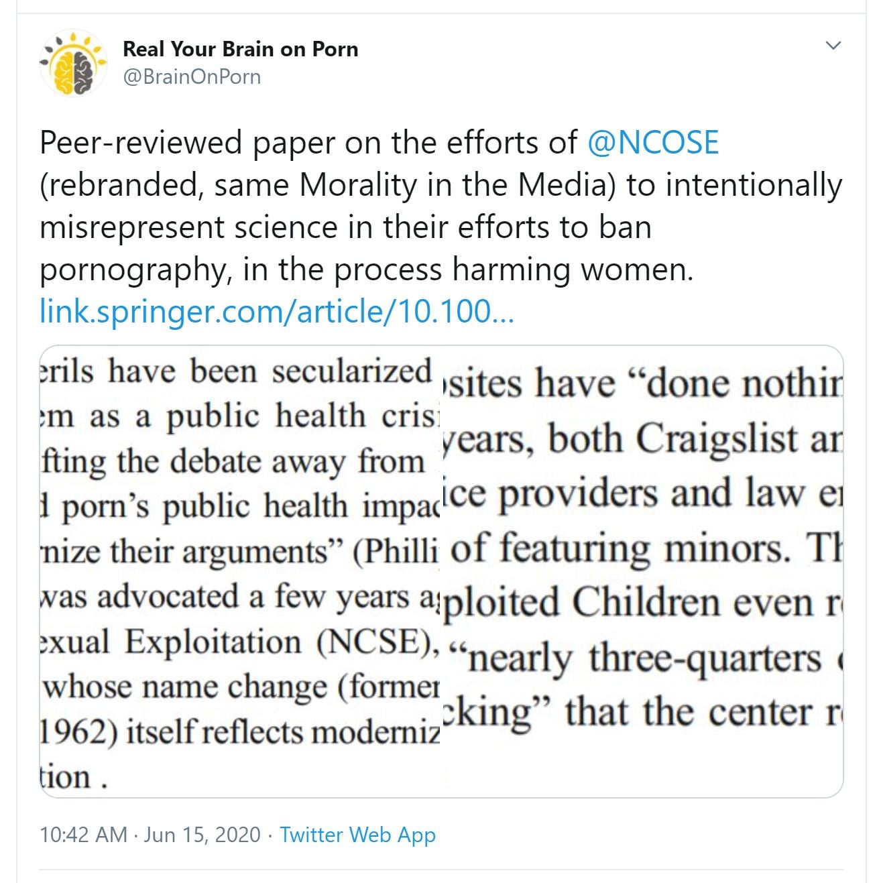Click "Exploitation (NCSE)" in the left image
877x883 pixels.
[x=280, y=642]
